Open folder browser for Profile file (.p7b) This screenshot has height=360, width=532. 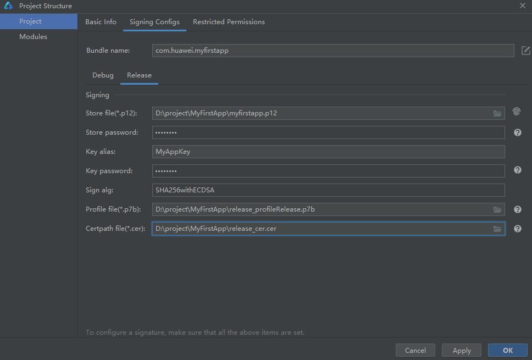pyautogui.click(x=497, y=209)
